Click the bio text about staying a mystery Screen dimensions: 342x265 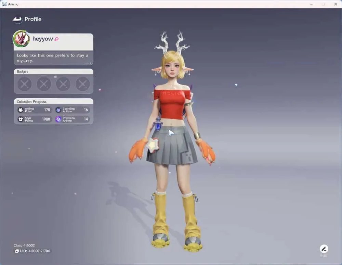(x=53, y=58)
